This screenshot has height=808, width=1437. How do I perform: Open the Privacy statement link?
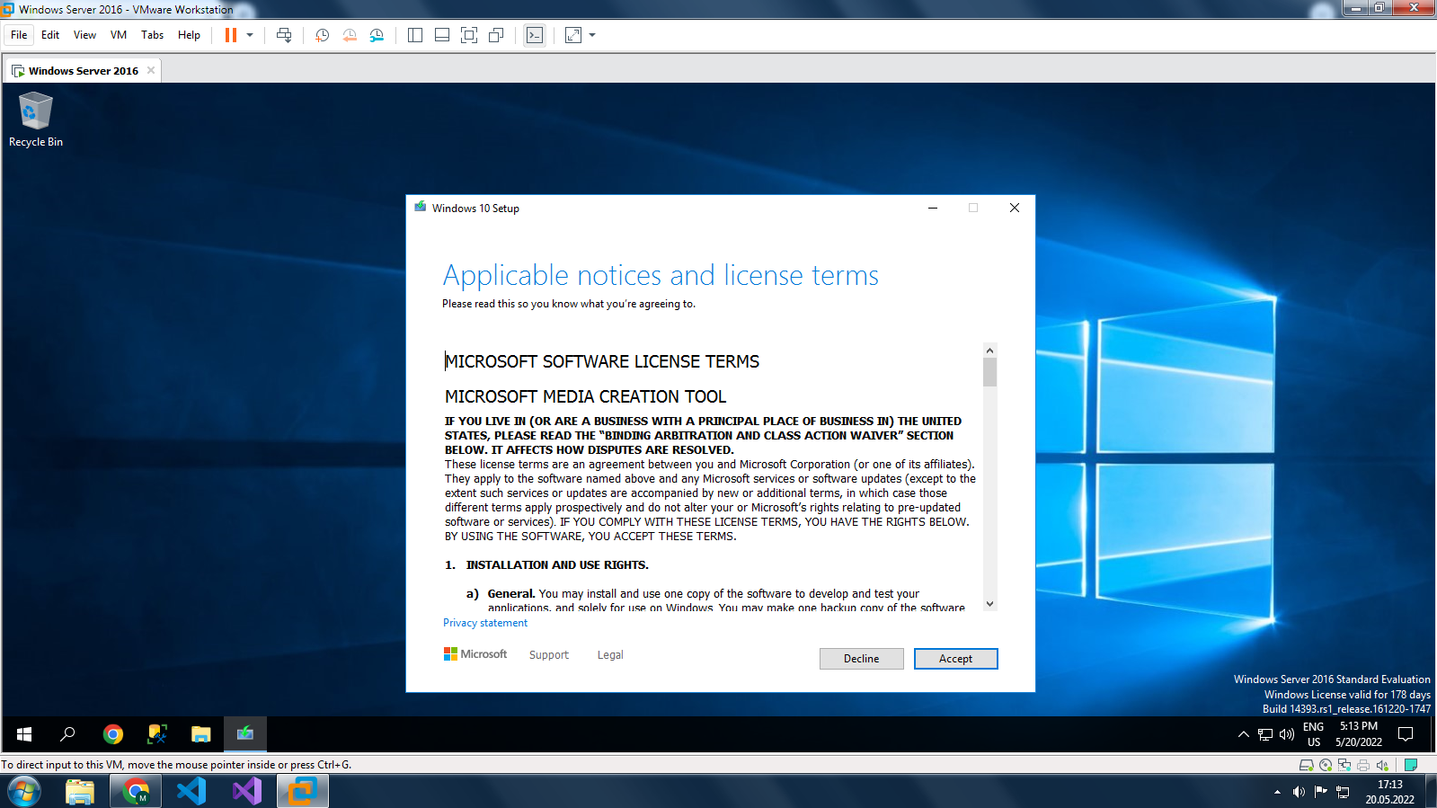click(x=485, y=623)
